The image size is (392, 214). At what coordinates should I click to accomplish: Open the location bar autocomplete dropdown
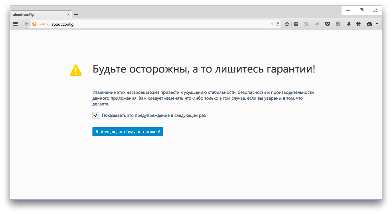pos(272,24)
